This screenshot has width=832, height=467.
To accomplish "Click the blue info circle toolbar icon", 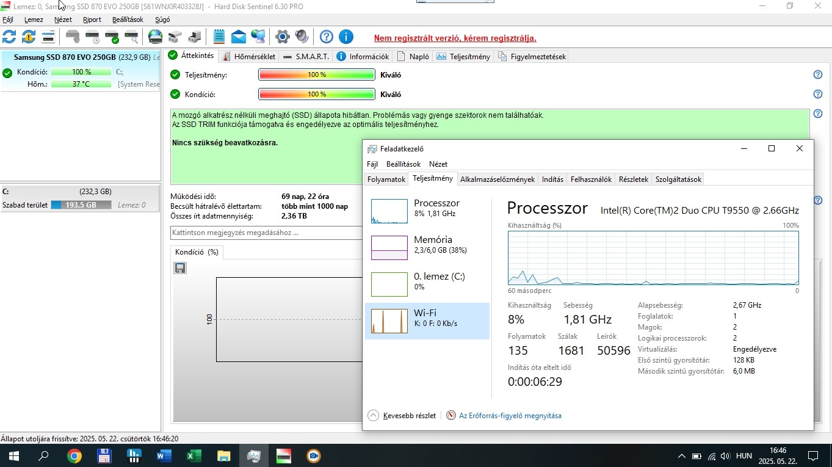I will point(346,37).
